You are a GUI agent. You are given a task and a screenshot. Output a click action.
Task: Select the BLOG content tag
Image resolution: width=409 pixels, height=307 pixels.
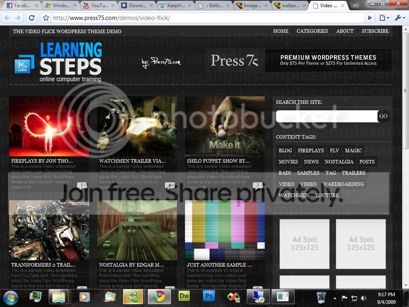point(285,151)
